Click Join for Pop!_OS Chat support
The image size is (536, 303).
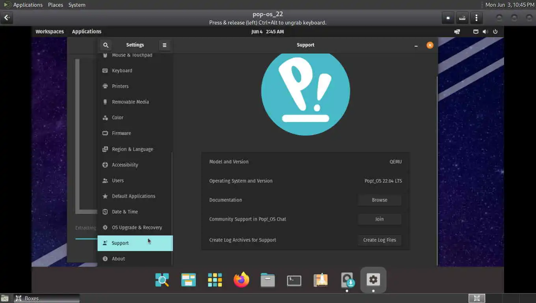380,219
